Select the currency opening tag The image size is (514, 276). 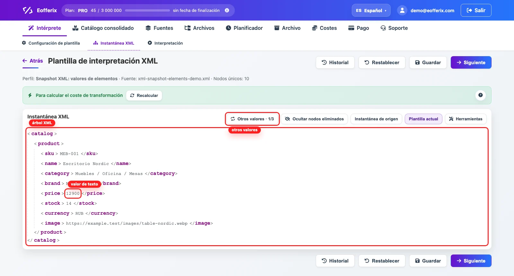pyautogui.click(x=57, y=213)
